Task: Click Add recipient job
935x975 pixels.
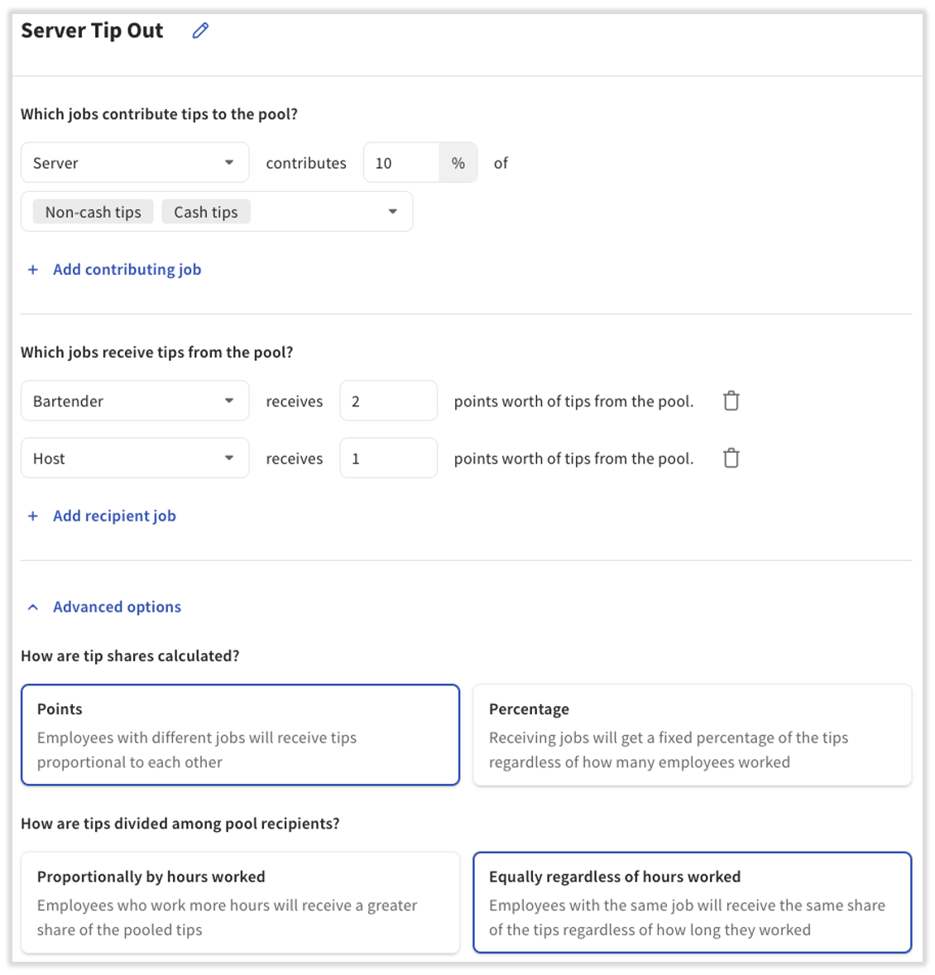Action: tap(114, 516)
